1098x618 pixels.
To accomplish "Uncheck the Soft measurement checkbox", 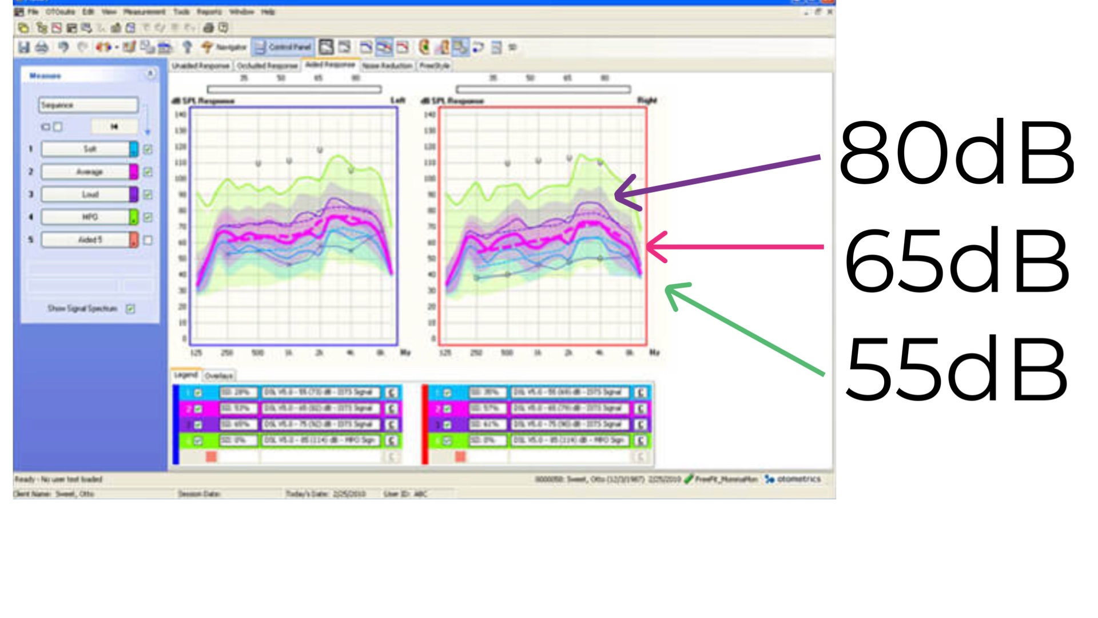I will [148, 149].
